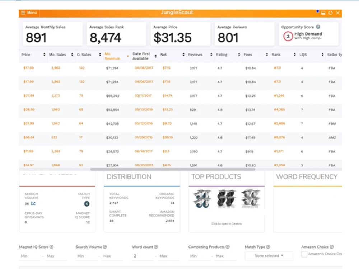Enable Amazon's Choice Only checkbox
This screenshot has width=359, height=269.
[x=304, y=254]
